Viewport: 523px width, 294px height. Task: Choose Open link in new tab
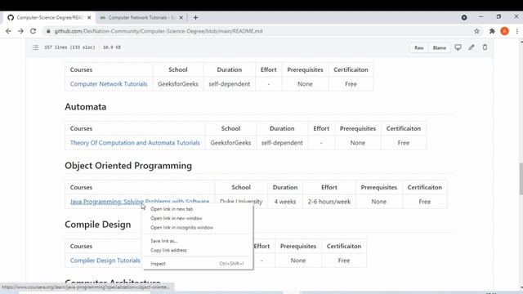[172, 209]
